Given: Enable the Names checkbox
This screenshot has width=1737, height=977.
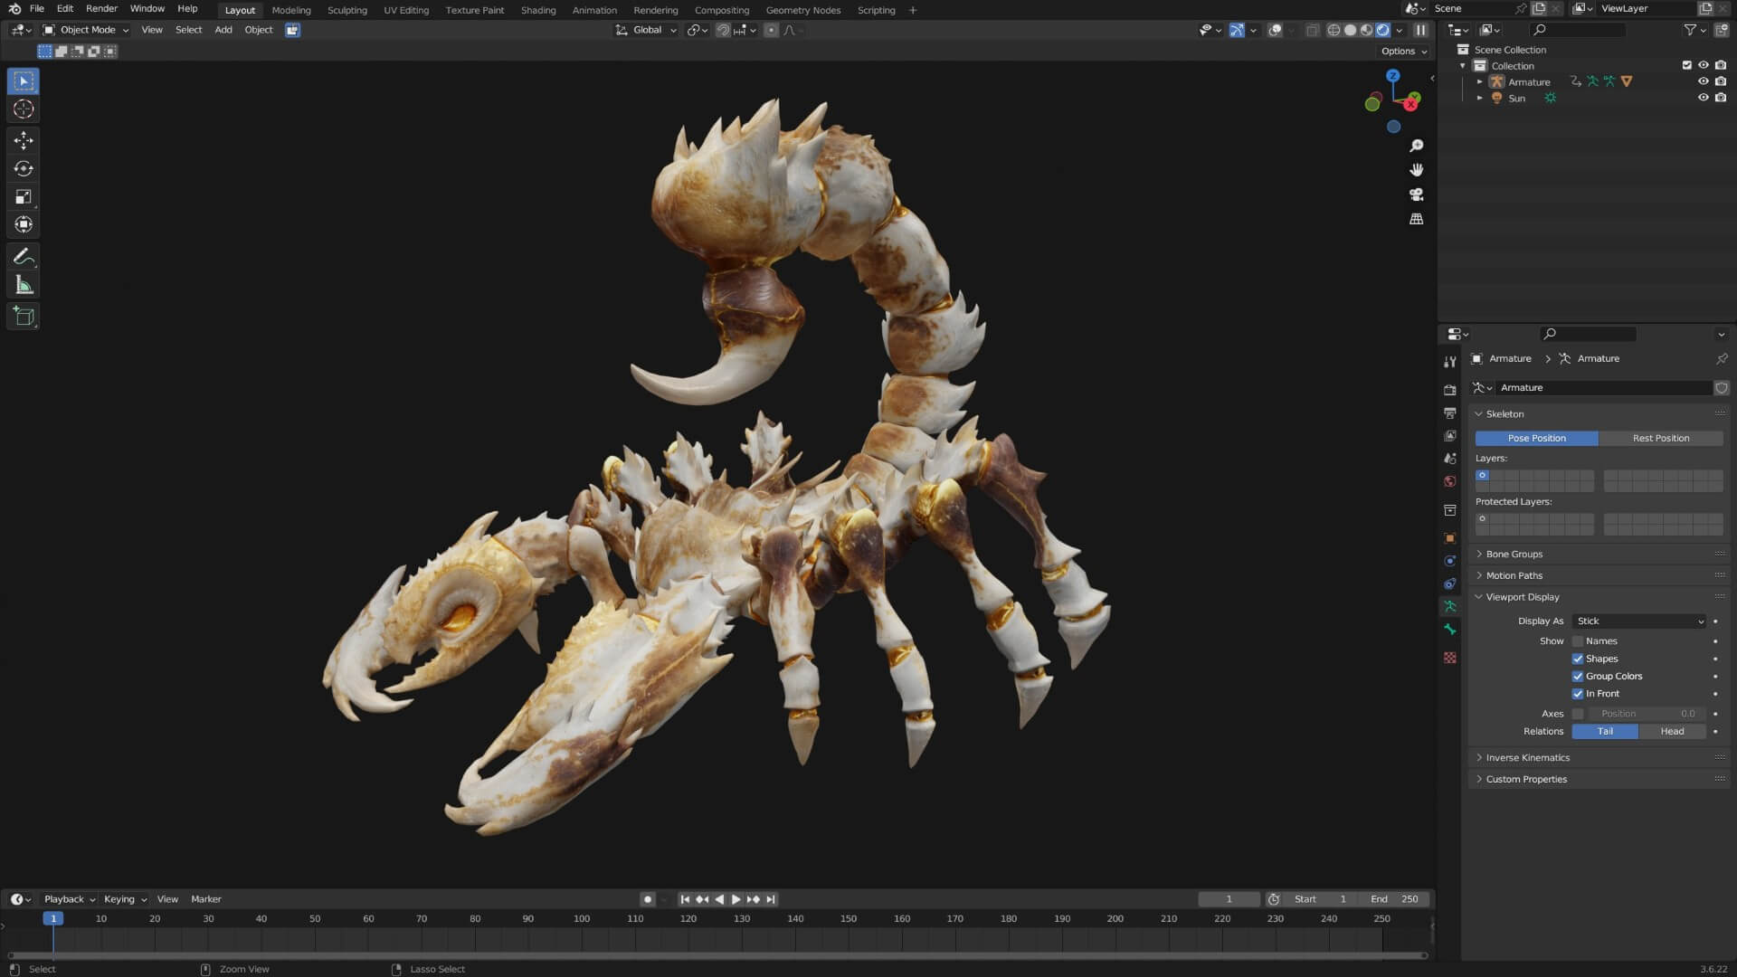Looking at the screenshot, I should tap(1578, 641).
